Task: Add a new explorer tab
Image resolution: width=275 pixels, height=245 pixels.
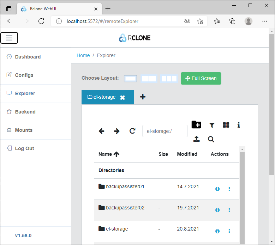Action: tap(143, 97)
